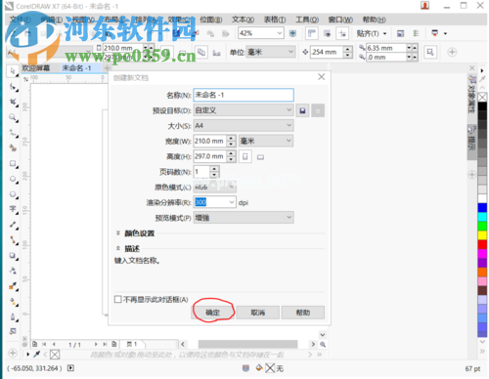
Task: Select the Ellipse tool
Action: click(14, 179)
